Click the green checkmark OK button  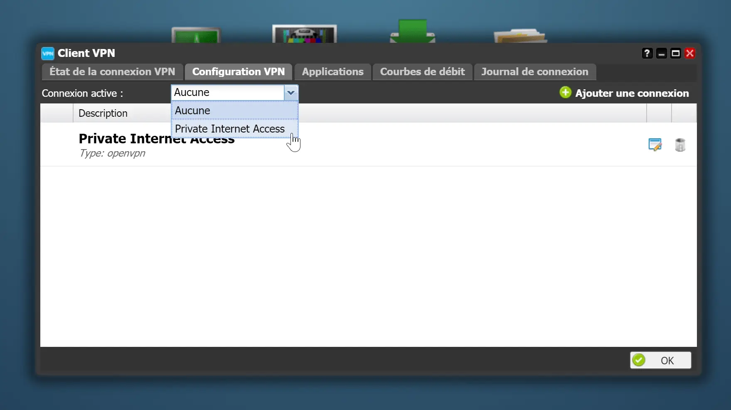click(x=660, y=360)
